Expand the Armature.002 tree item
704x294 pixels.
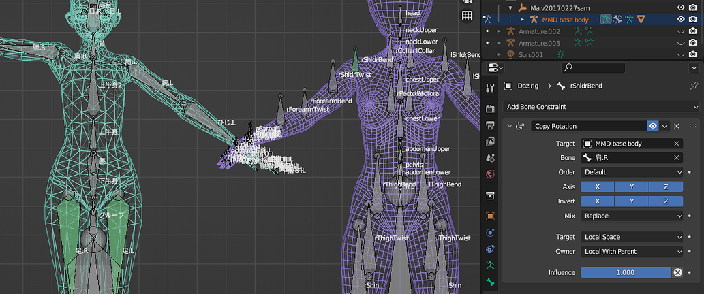499,31
